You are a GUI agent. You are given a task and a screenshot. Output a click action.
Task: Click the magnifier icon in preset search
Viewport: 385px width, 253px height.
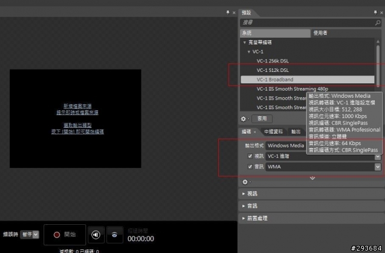tap(378, 23)
